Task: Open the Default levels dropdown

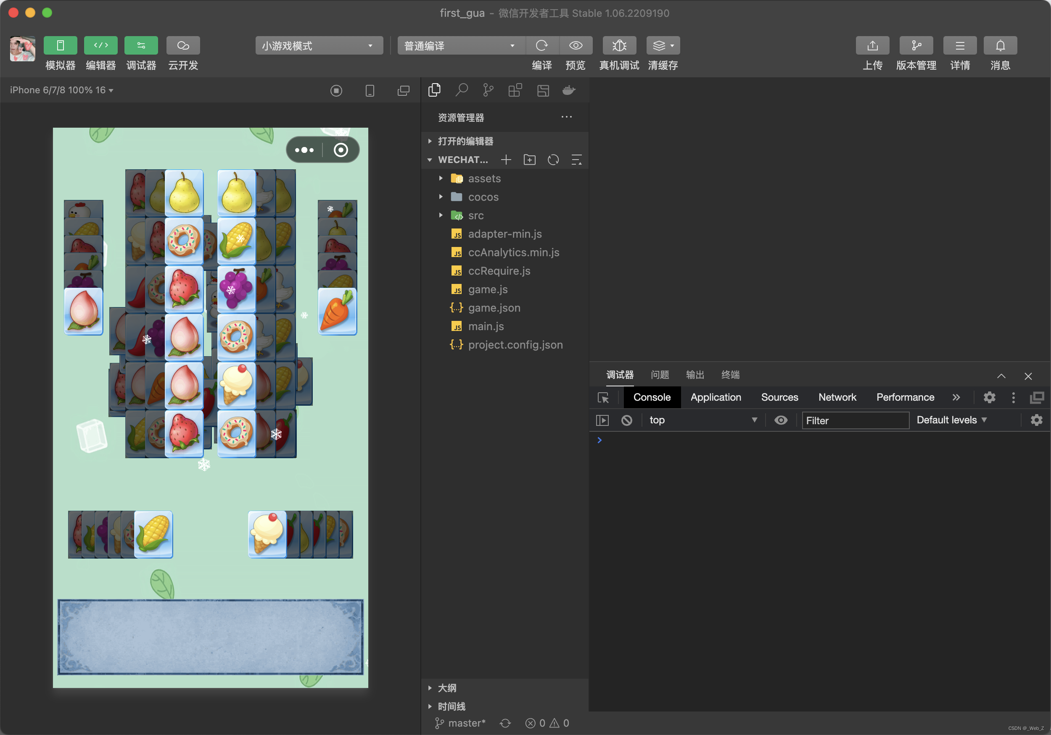Action: point(951,420)
